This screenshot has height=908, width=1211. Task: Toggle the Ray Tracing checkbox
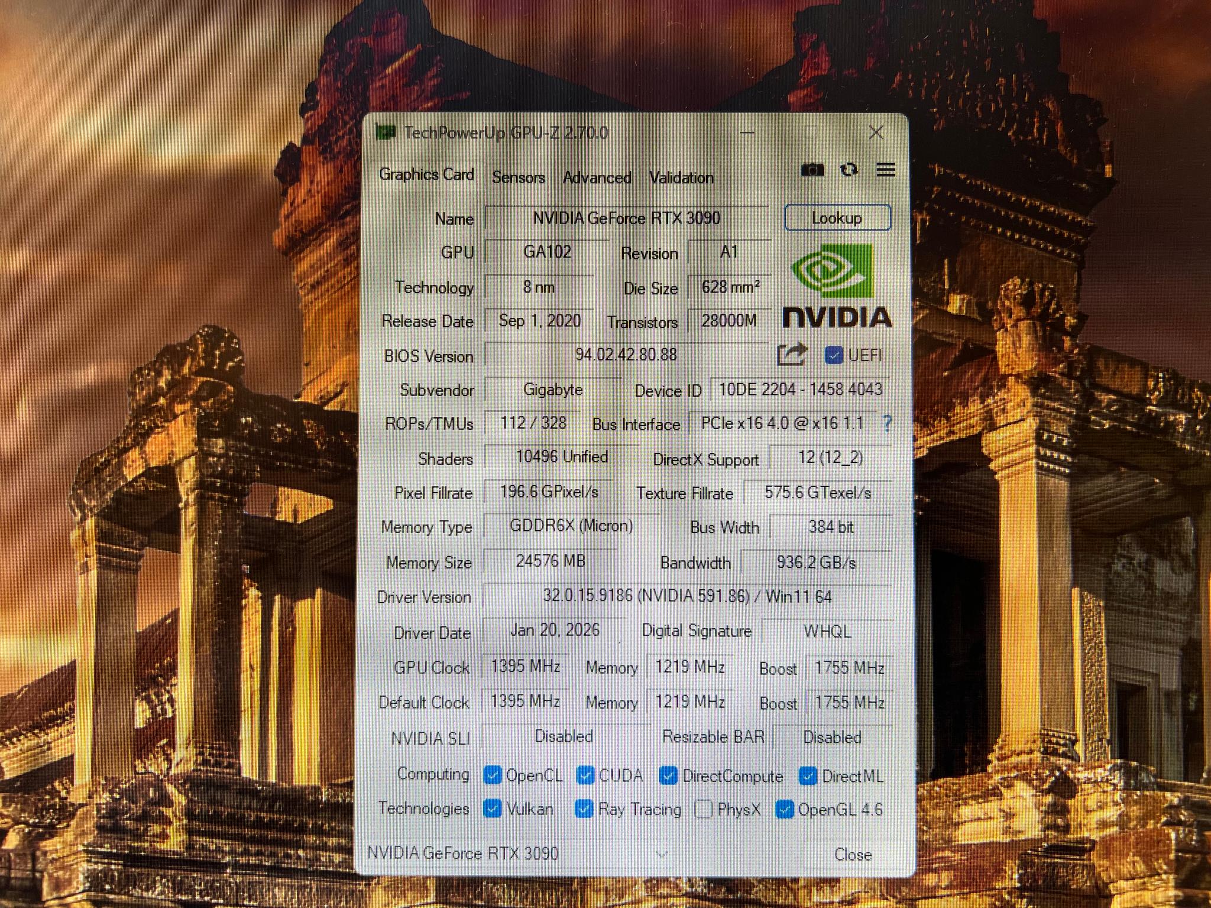coord(584,809)
